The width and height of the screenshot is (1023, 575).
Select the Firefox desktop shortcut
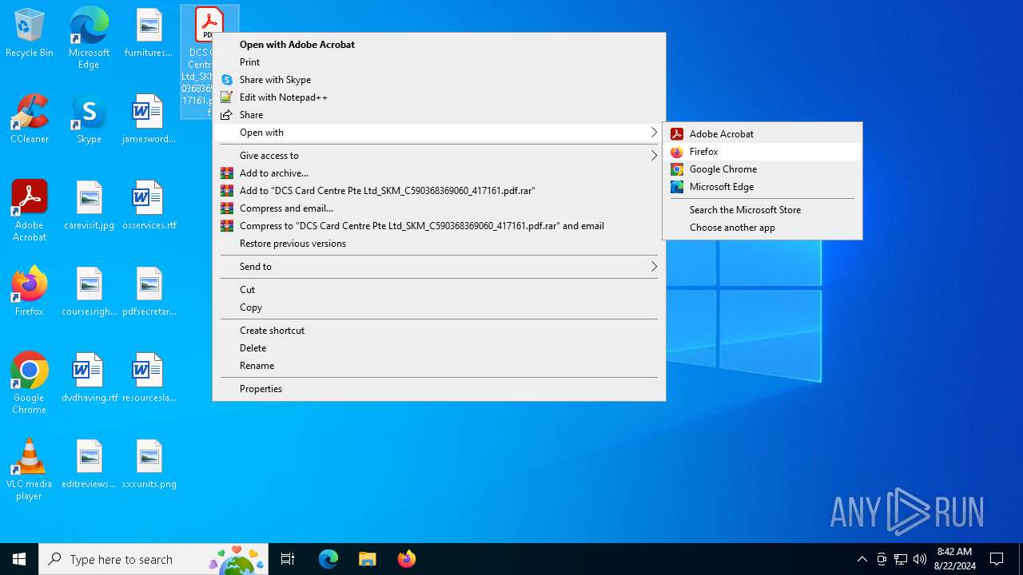pos(30,292)
